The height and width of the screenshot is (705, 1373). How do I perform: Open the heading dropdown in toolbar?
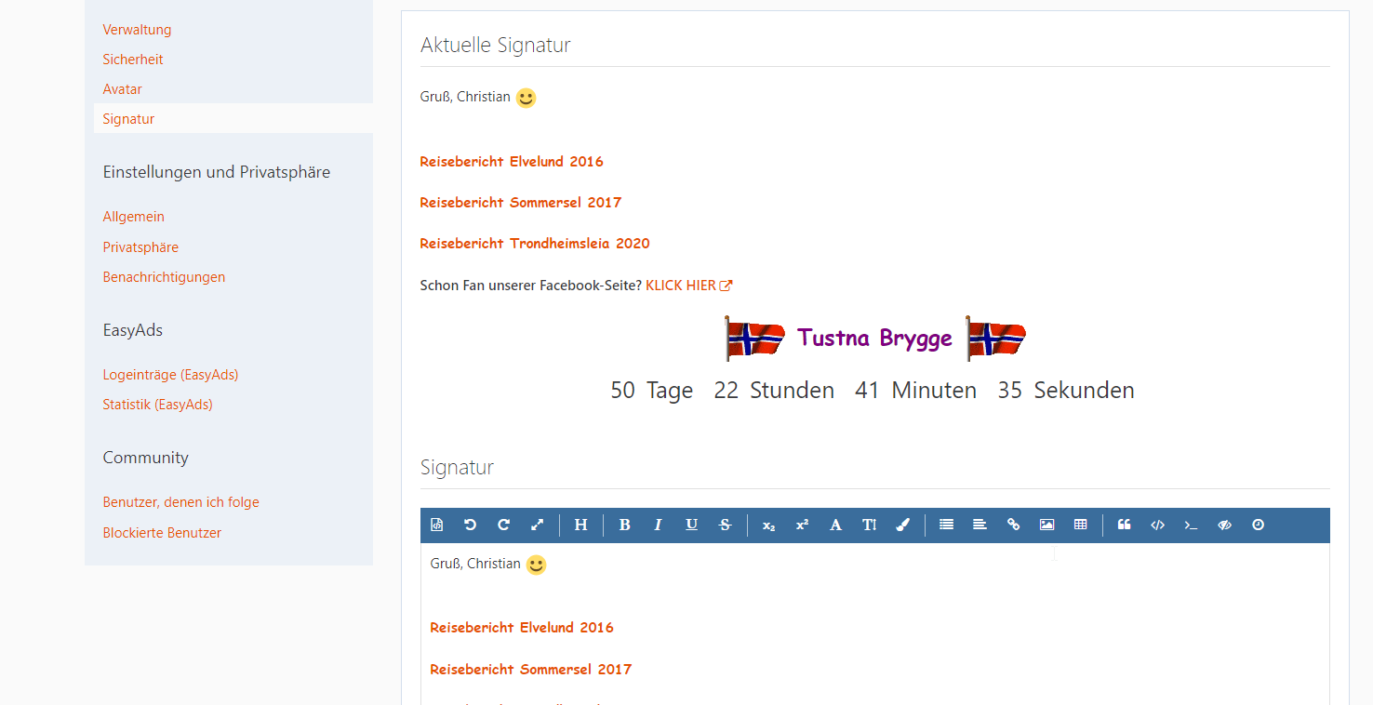(580, 525)
